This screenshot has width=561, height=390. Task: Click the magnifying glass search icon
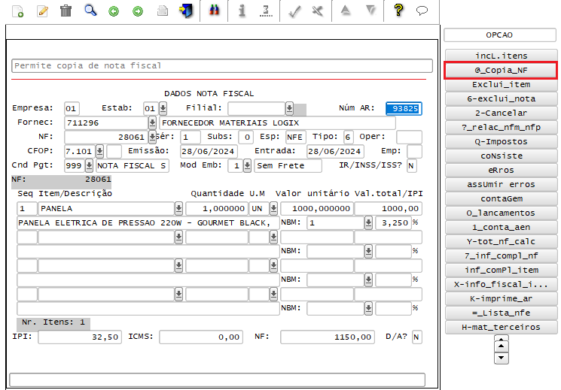tap(90, 11)
